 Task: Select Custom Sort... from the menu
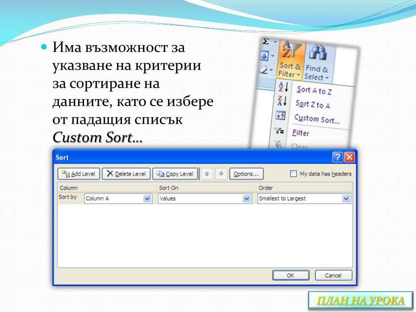click(x=317, y=119)
